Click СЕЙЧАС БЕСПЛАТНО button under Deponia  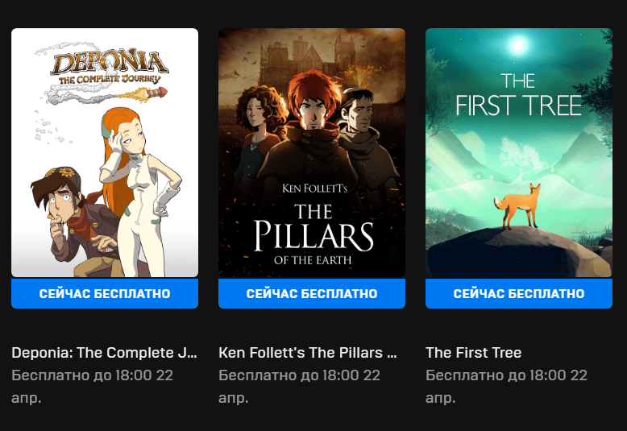click(105, 293)
